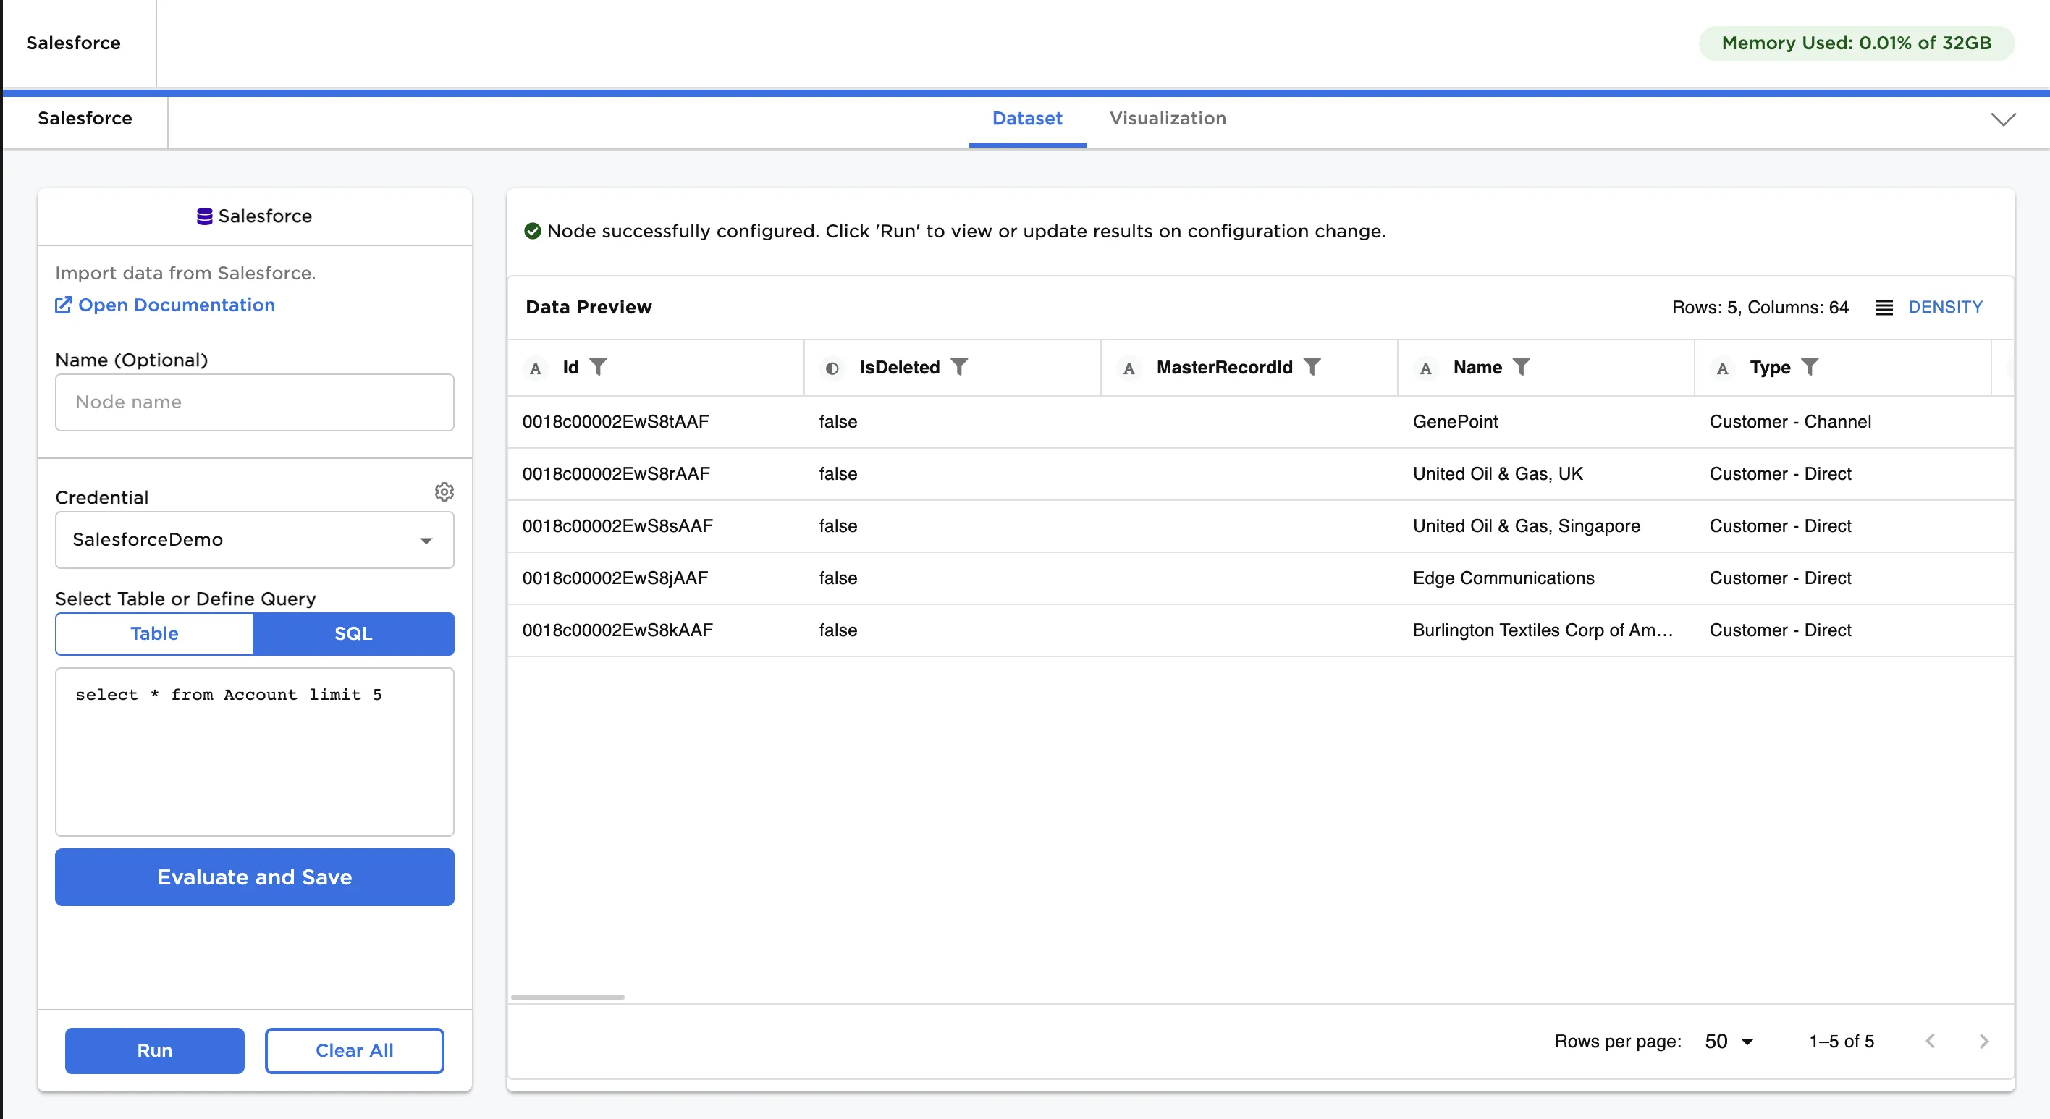Open the Rows per page dropdown
This screenshot has width=2050, height=1119.
(x=1726, y=1041)
